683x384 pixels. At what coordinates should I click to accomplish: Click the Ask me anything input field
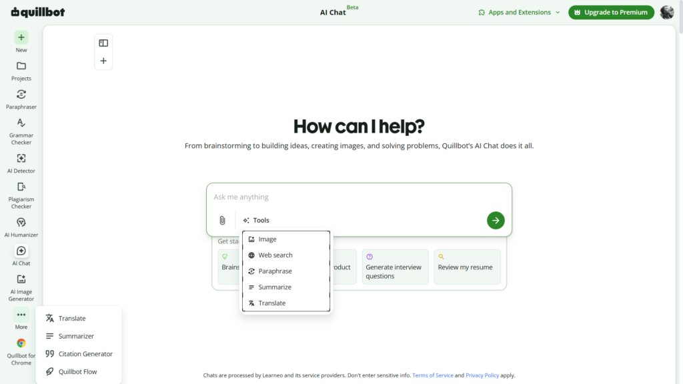click(359, 197)
